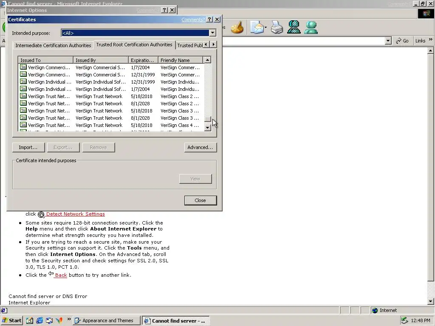Click the network tray icon near clock
The width and height of the screenshot is (435, 326).
pos(404,320)
